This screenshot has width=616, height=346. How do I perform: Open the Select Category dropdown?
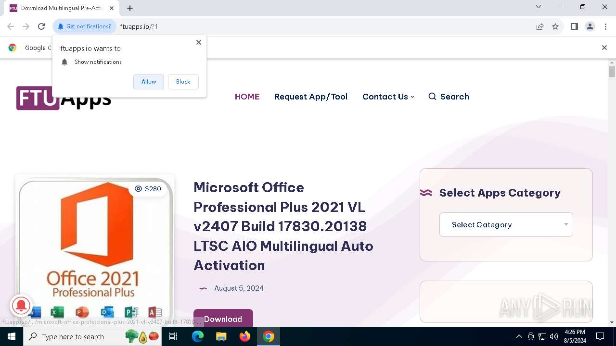pos(506,224)
